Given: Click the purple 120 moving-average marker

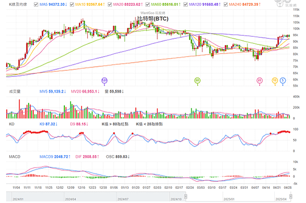Looking at the screenshot, I should coord(104,80).
